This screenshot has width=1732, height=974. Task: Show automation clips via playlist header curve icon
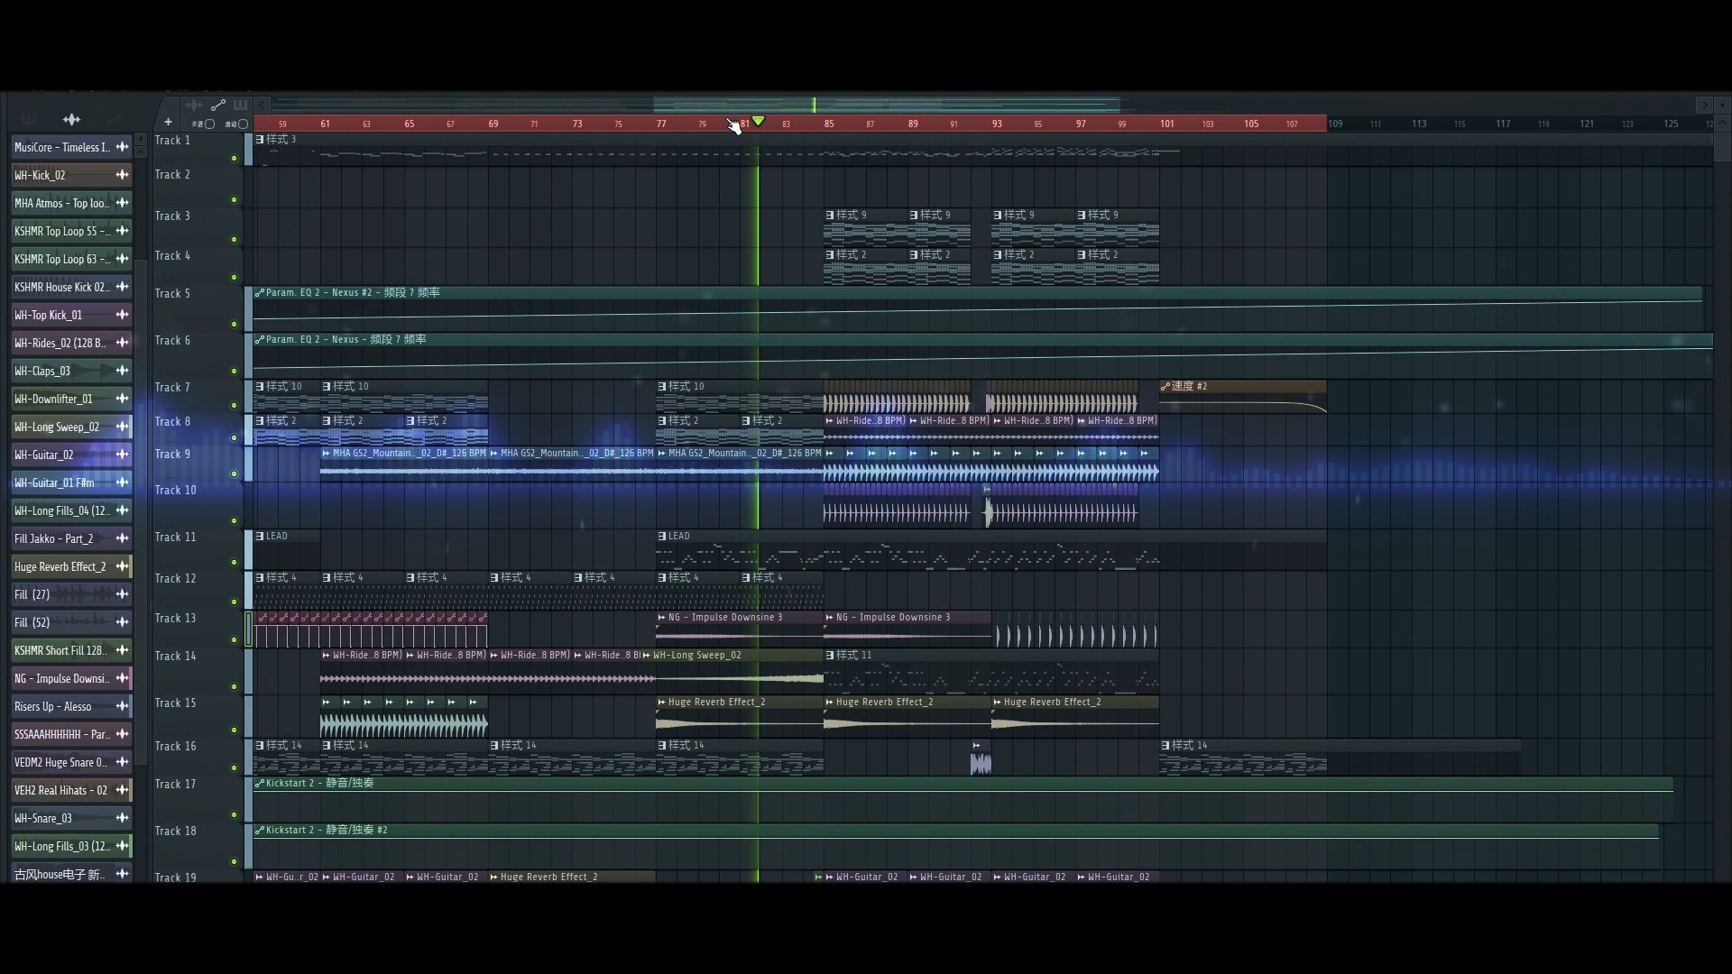pos(217,106)
